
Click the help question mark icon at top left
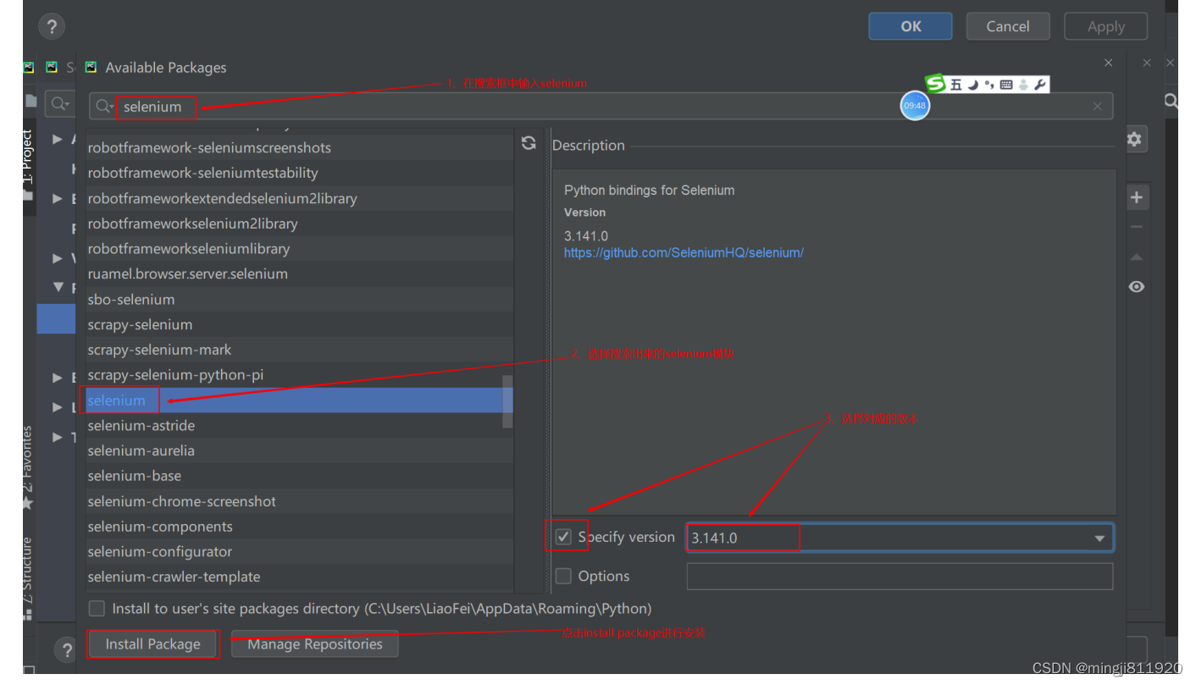(52, 26)
